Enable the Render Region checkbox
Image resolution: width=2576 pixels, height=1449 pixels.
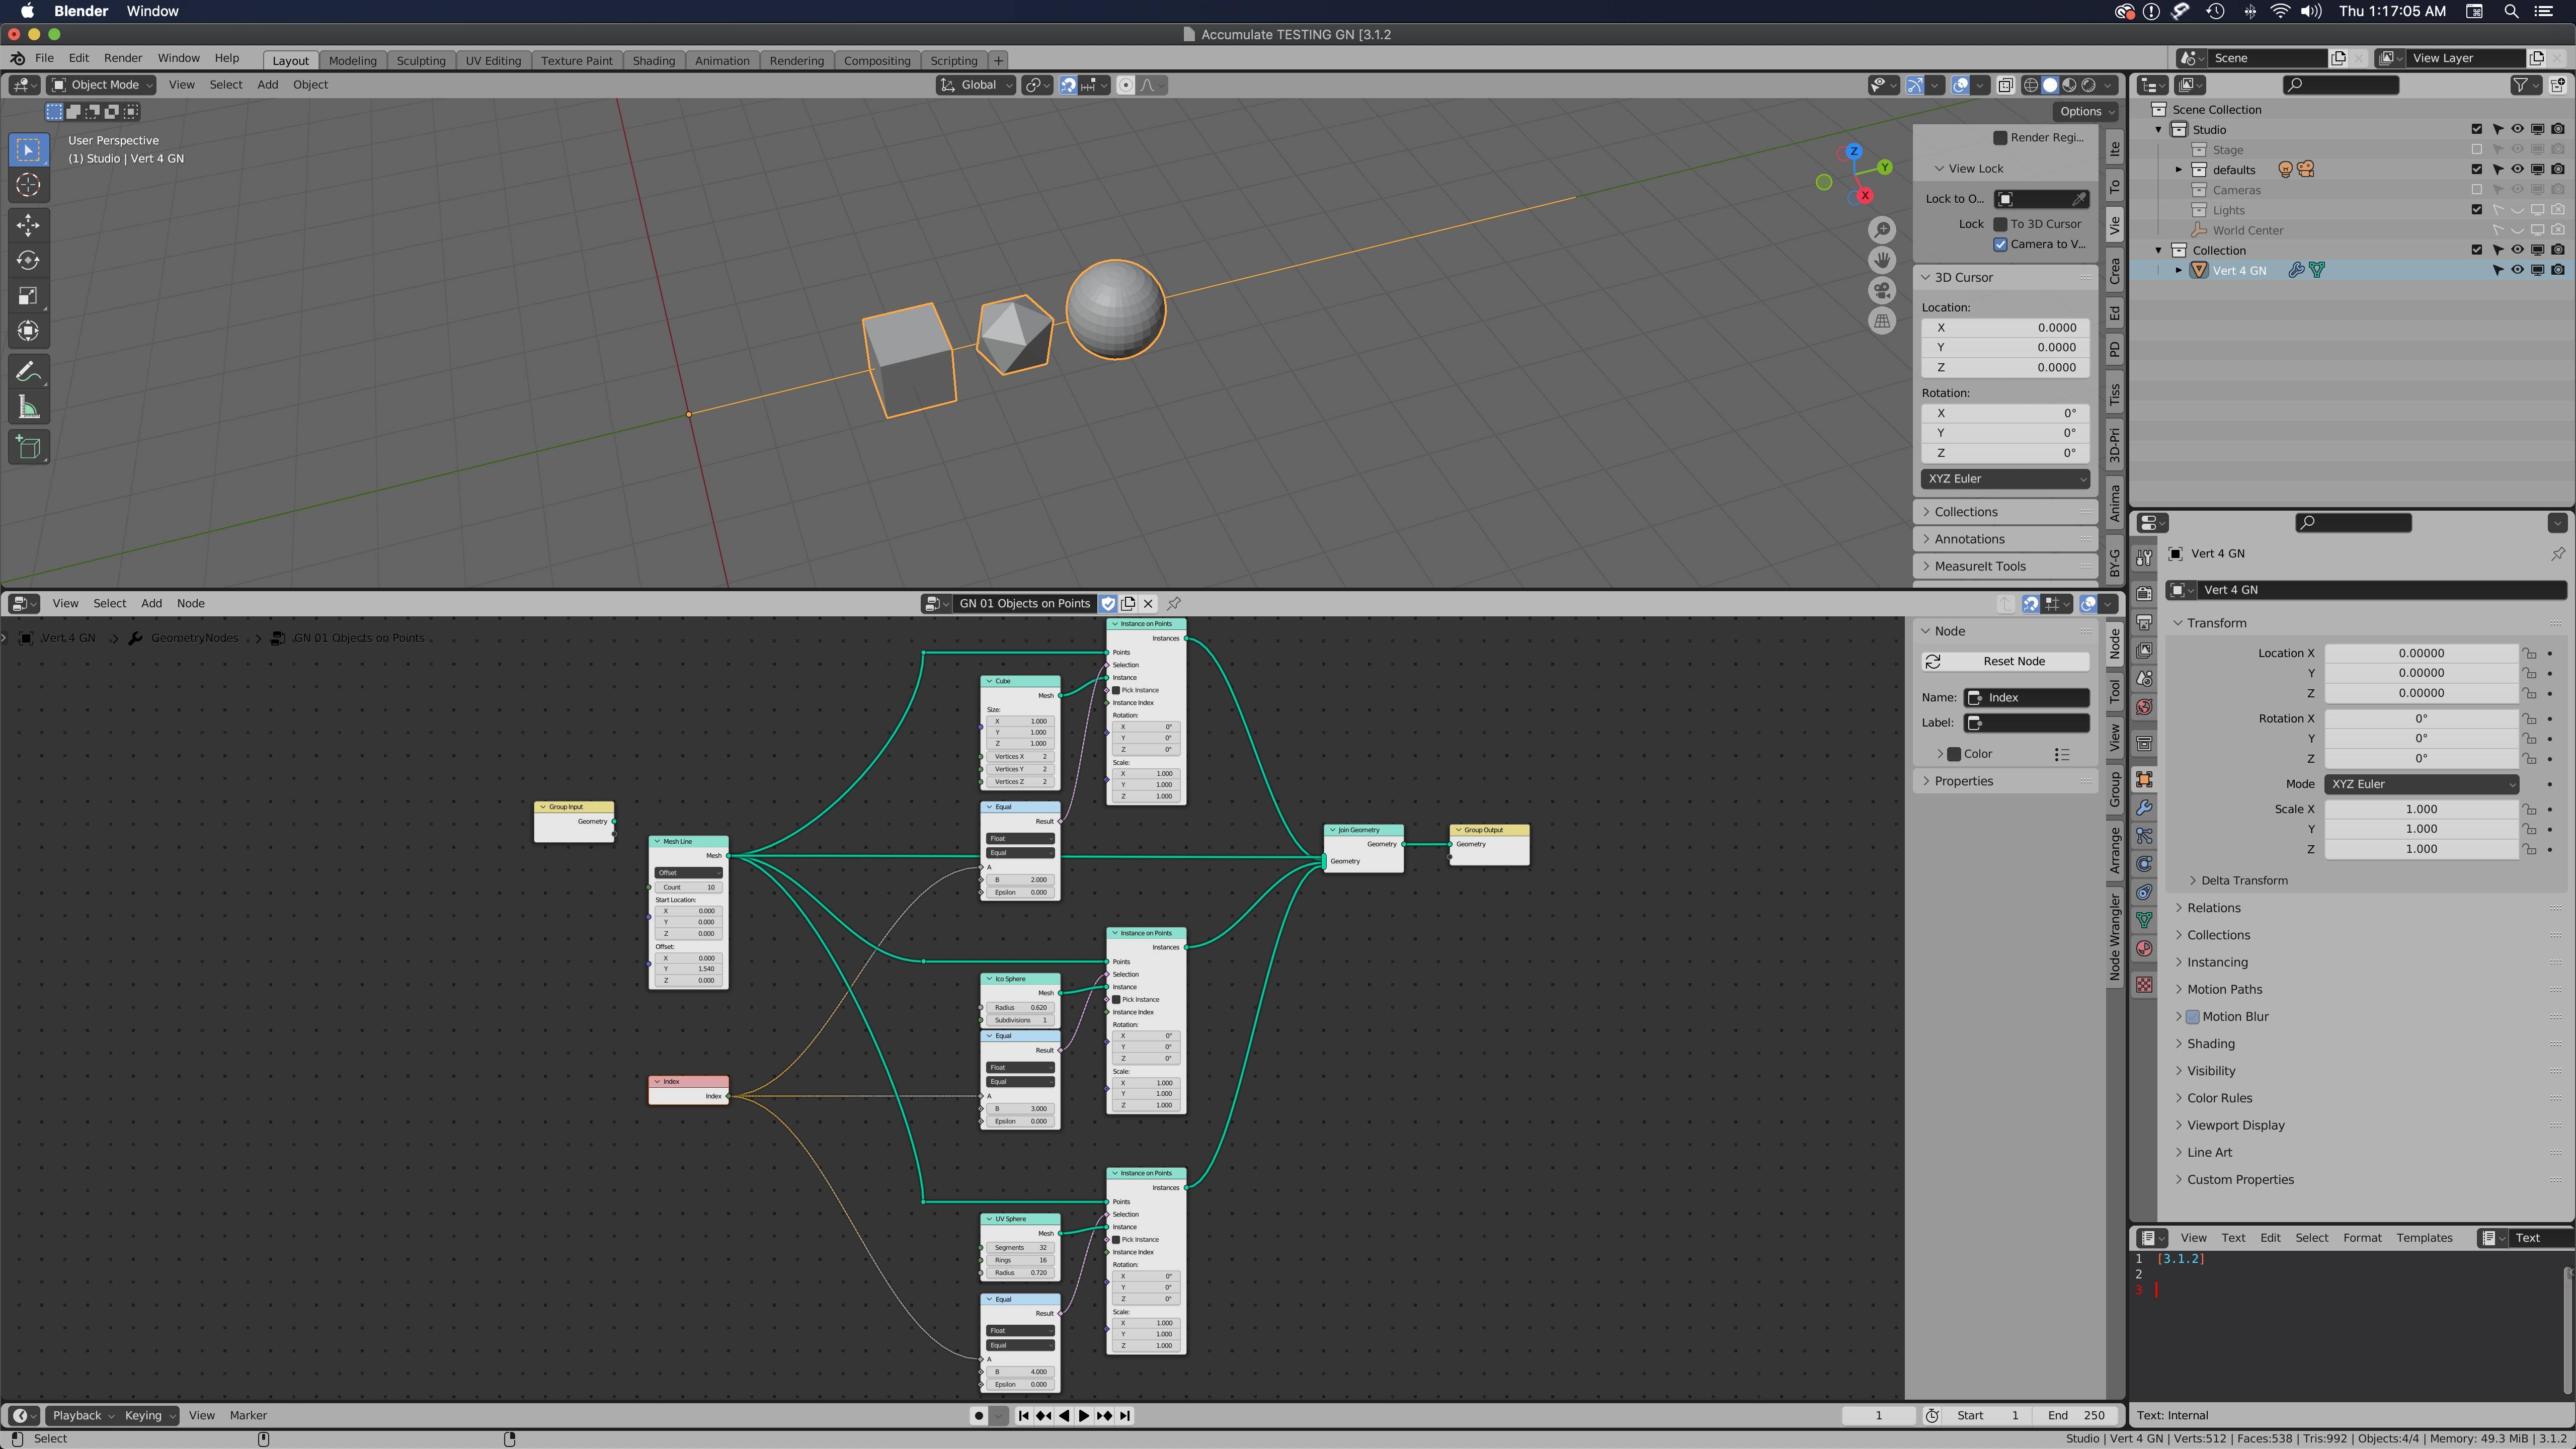tap(2000, 137)
